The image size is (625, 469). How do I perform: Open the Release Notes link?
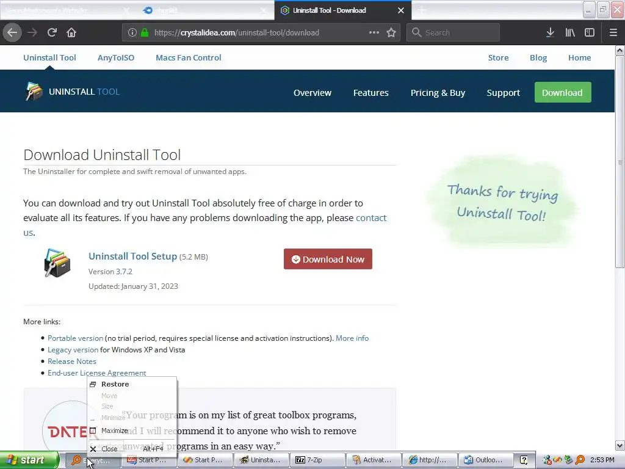point(72,362)
